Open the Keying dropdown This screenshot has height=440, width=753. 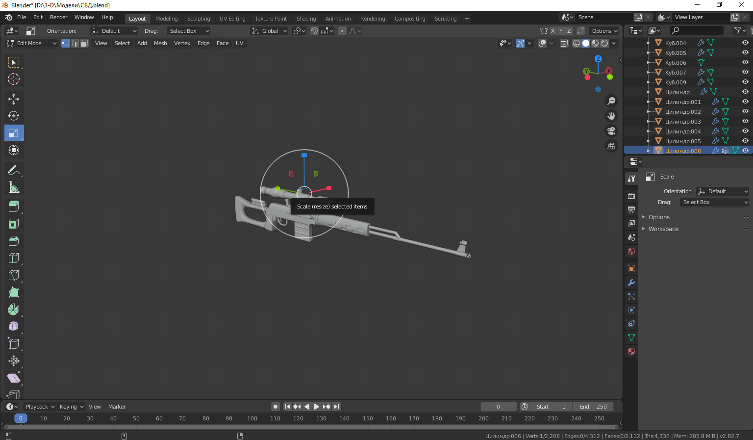click(x=72, y=407)
